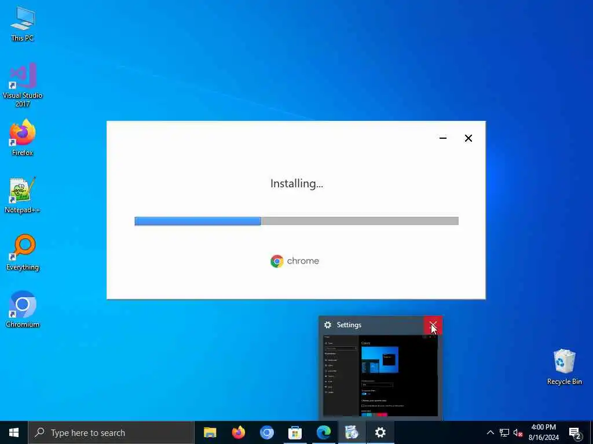Image resolution: width=593 pixels, height=444 pixels.
Task: Open Microsoft Edge from the taskbar
Action: [x=323, y=432]
